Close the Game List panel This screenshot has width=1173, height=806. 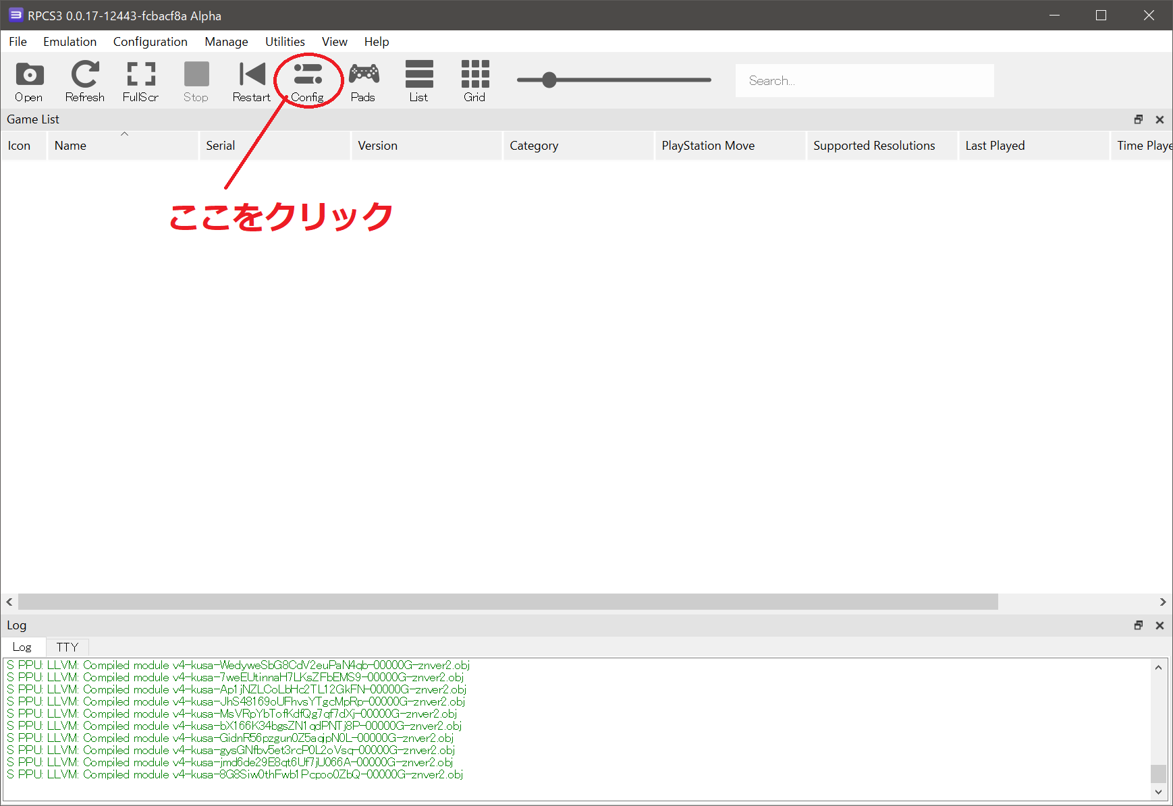(1160, 119)
